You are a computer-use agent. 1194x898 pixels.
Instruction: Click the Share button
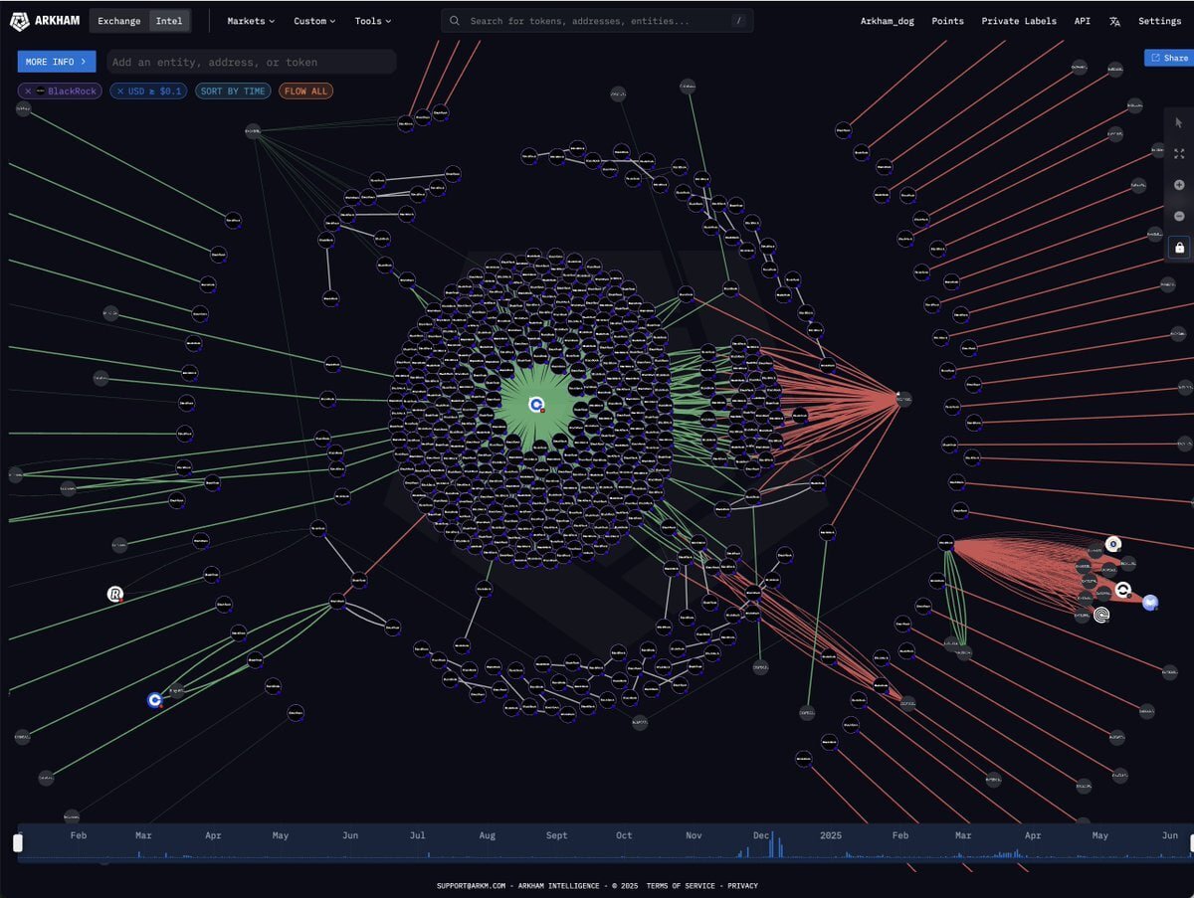1169,58
